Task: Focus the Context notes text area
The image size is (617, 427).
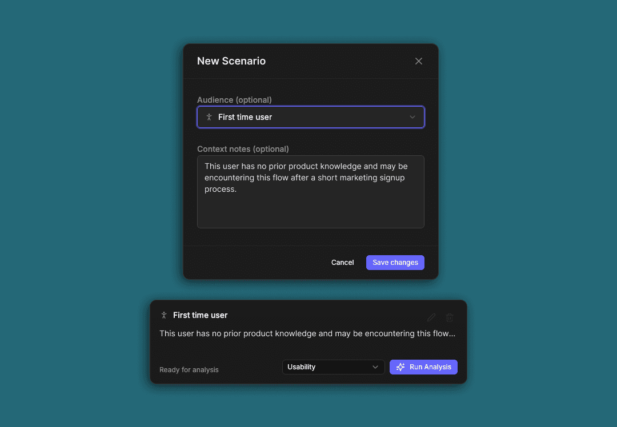Action: pyautogui.click(x=310, y=192)
